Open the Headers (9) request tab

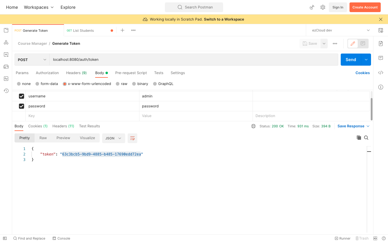pyautogui.click(x=76, y=73)
